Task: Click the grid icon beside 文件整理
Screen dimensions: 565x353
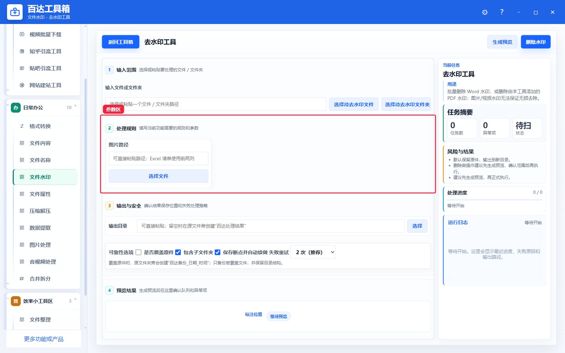Action: 22,319
